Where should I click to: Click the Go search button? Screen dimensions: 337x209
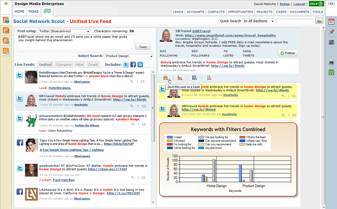click(x=319, y=21)
